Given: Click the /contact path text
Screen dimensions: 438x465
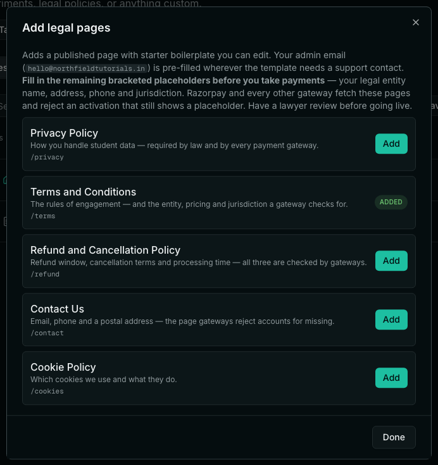Looking at the screenshot, I should coord(47,333).
